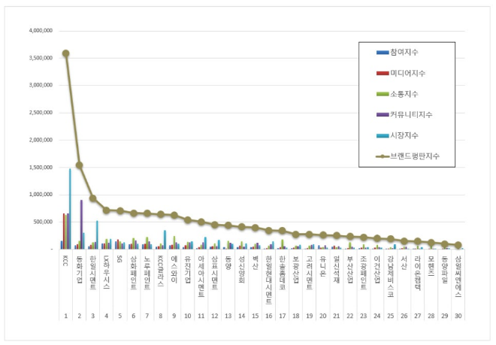Click the 동화기업 line data point
This screenshot has height=345, width=496.
click(79, 165)
